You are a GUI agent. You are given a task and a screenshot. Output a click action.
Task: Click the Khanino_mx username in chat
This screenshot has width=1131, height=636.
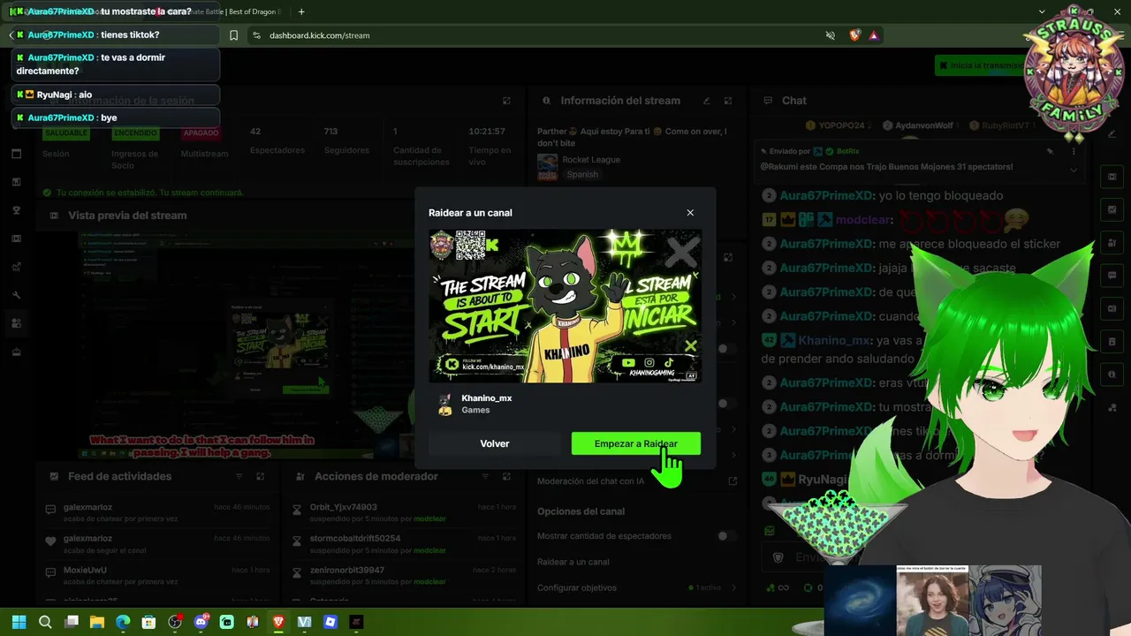coord(834,340)
